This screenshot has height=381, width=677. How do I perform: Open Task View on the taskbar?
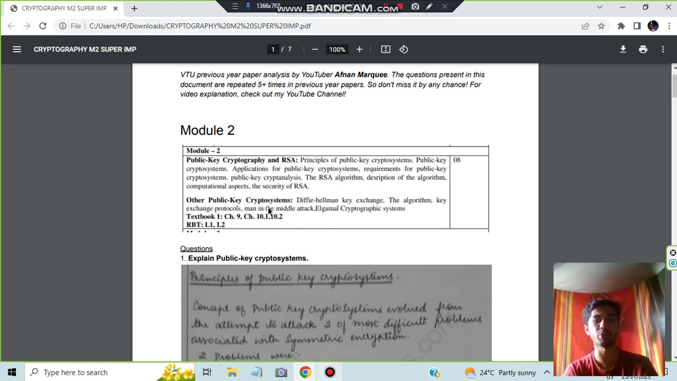(207, 372)
